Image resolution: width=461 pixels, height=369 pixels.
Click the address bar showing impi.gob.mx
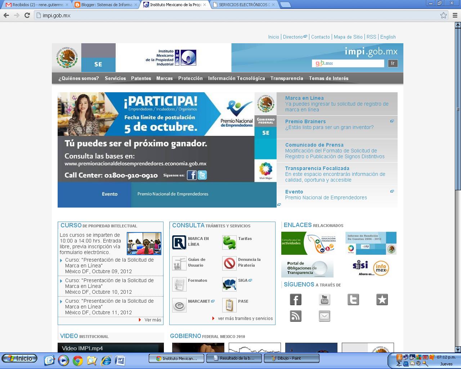coord(236,15)
